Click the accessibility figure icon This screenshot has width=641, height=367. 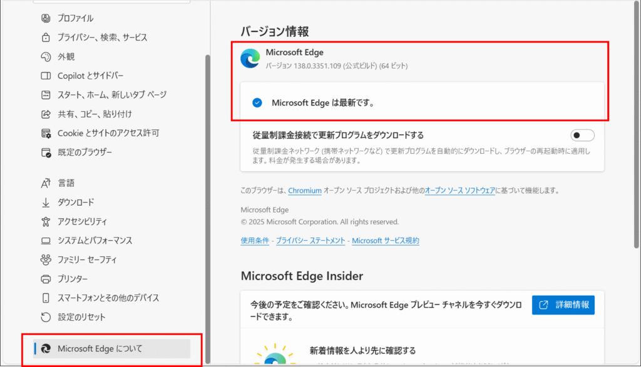tap(46, 221)
